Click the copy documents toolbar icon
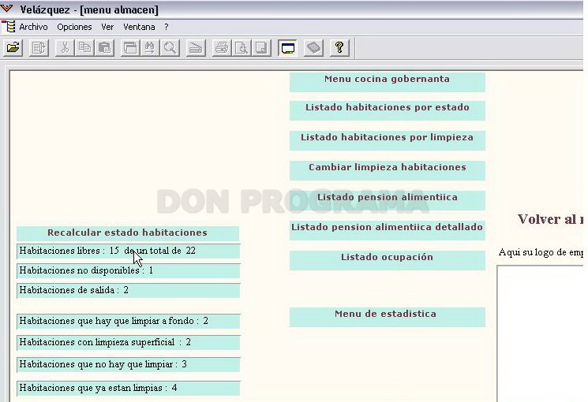The height and width of the screenshot is (402, 588). pos(84,48)
